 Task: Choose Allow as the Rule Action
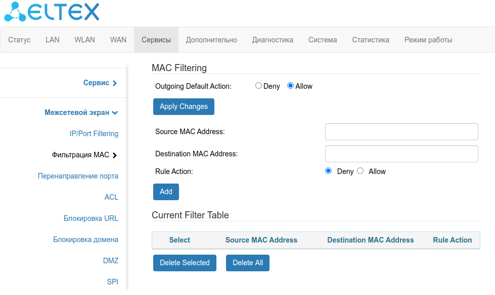[361, 171]
